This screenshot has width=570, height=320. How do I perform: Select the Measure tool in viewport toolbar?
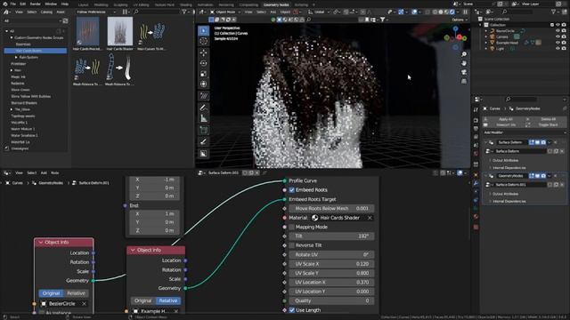coord(204,118)
